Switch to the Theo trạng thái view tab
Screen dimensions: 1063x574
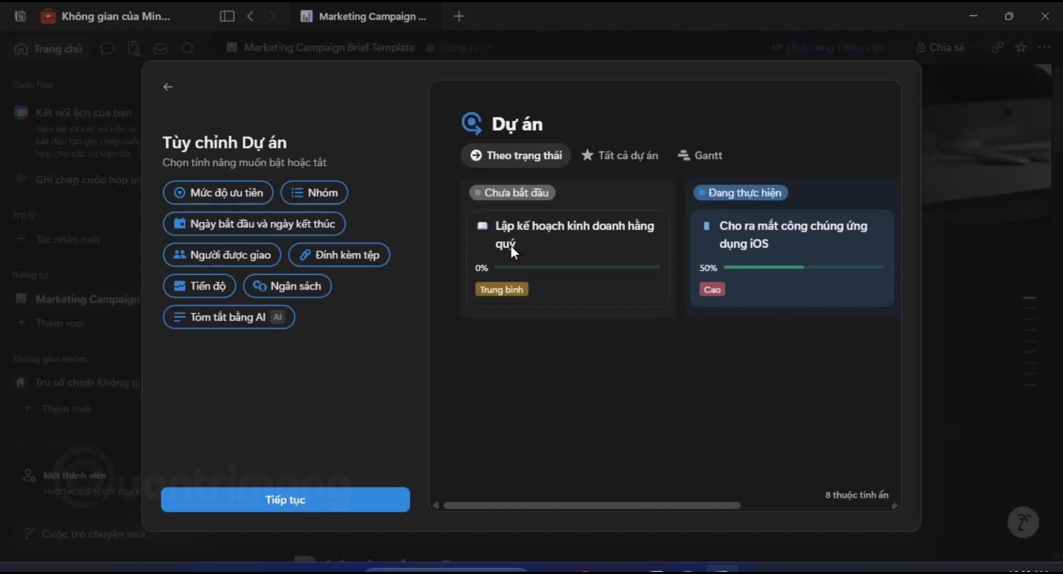click(x=516, y=155)
